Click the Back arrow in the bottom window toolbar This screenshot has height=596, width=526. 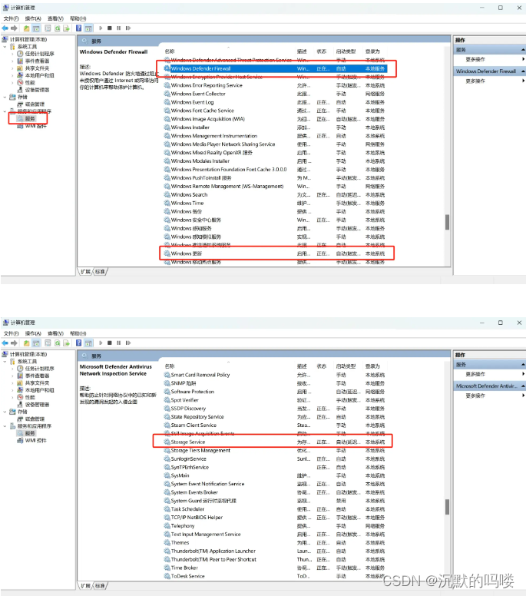(x=5, y=343)
